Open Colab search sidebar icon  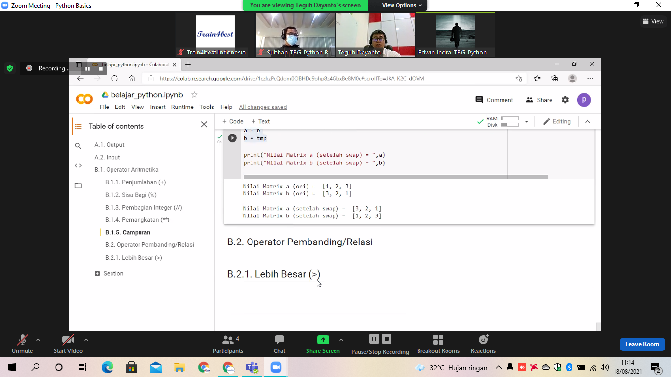point(78,146)
